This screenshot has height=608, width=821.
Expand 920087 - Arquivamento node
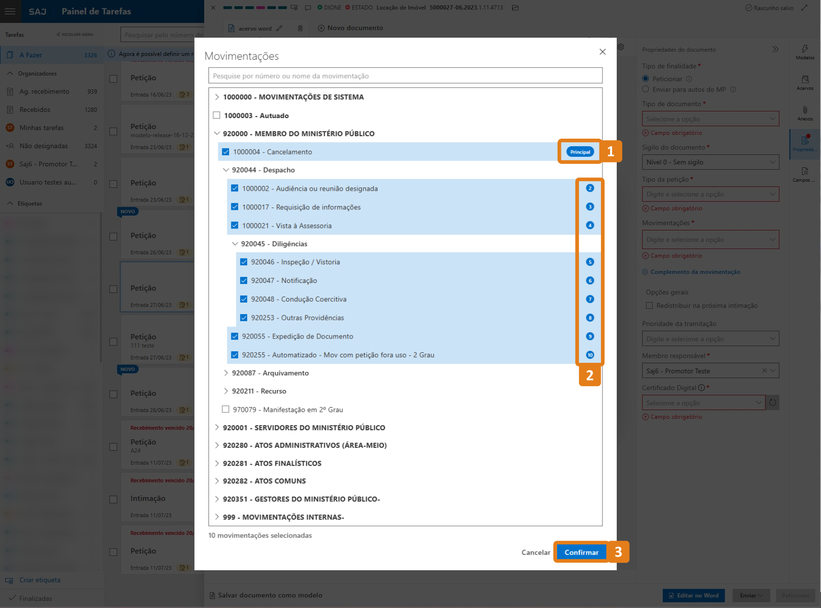(x=226, y=373)
